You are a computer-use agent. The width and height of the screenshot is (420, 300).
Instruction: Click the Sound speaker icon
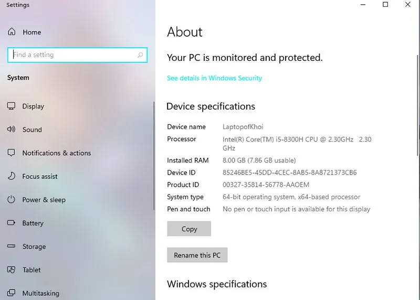pos(12,130)
